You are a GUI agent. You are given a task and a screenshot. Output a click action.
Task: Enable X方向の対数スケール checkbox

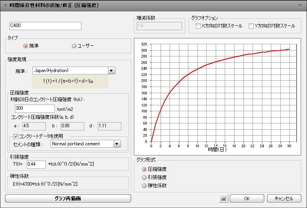(198, 26)
